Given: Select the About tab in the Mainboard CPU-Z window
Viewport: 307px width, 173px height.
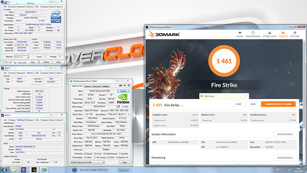Looking at the screenshot, I should pyautogui.click(x=59, y=120).
